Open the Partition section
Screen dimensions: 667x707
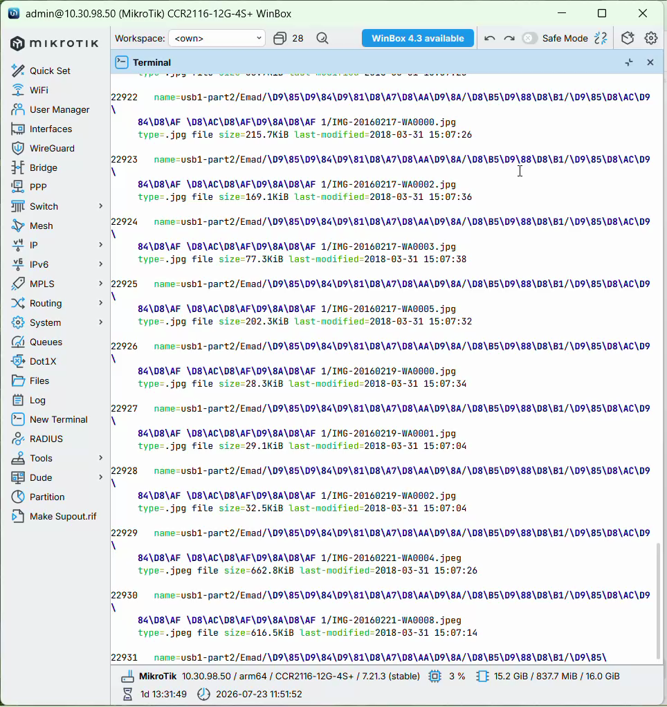(47, 497)
